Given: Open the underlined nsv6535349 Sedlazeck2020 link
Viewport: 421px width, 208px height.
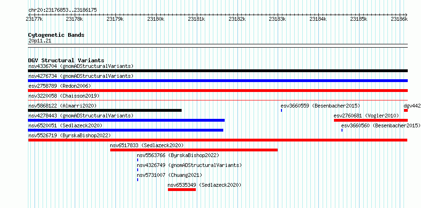Looking at the screenshot, I should 205,185.
